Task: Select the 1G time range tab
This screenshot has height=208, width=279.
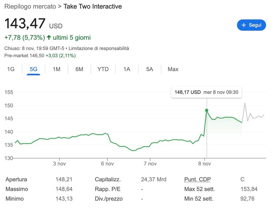Action: [x=11, y=69]
